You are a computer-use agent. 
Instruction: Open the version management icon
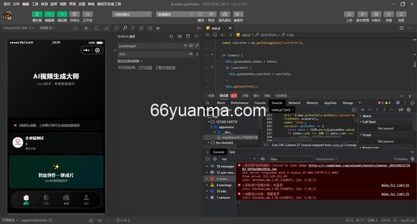coord(362,14)
